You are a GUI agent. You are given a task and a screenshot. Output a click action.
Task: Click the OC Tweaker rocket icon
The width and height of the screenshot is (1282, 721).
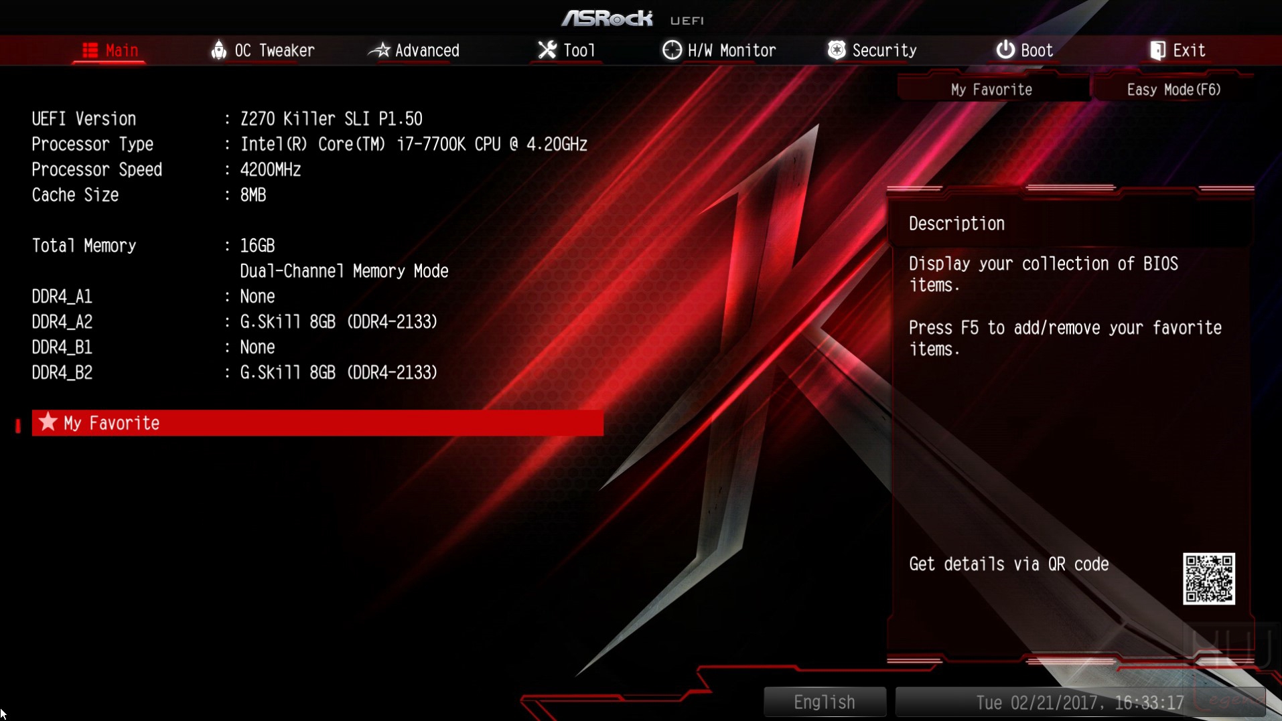coord(218,50)
